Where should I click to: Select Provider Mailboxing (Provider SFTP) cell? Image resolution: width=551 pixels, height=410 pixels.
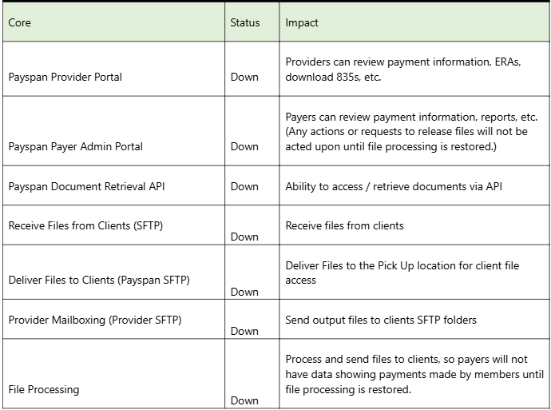(113, 319)
